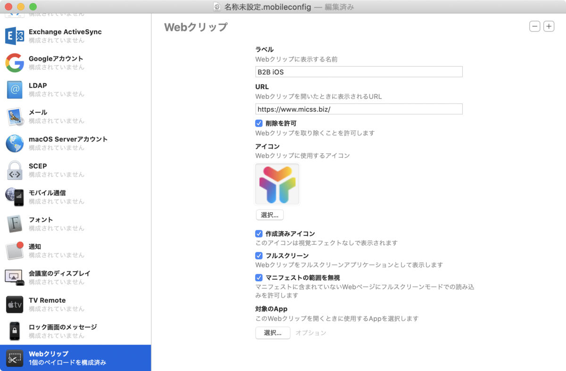Screen dimensions: 566x371
Task: Remove payload with the minus button
Action: click(535, 26)
